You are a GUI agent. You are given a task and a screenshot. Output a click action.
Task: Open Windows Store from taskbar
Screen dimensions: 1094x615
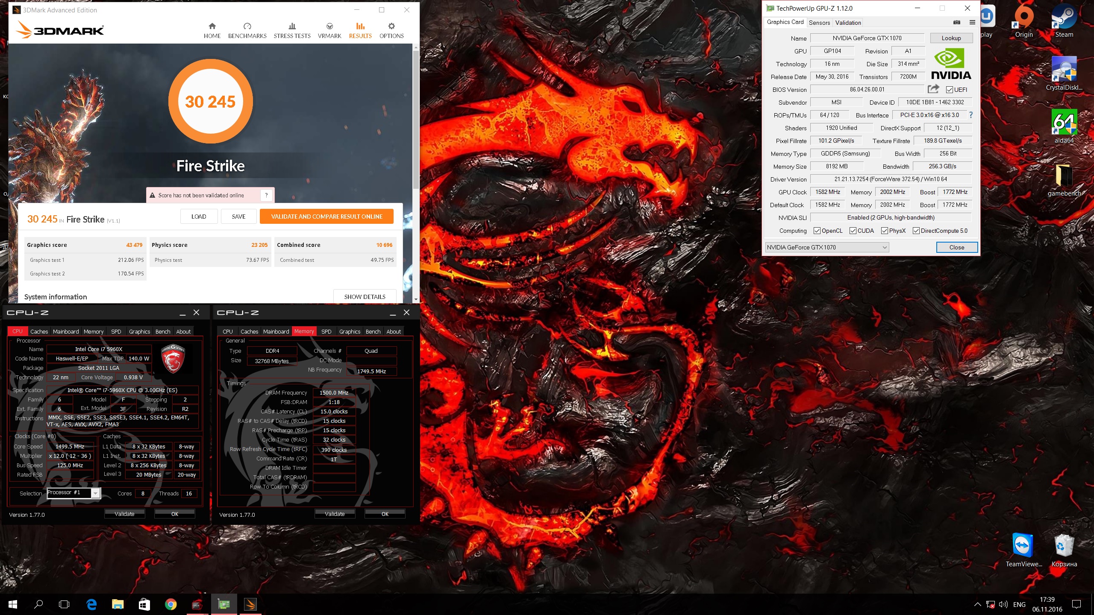click(144, 604)
